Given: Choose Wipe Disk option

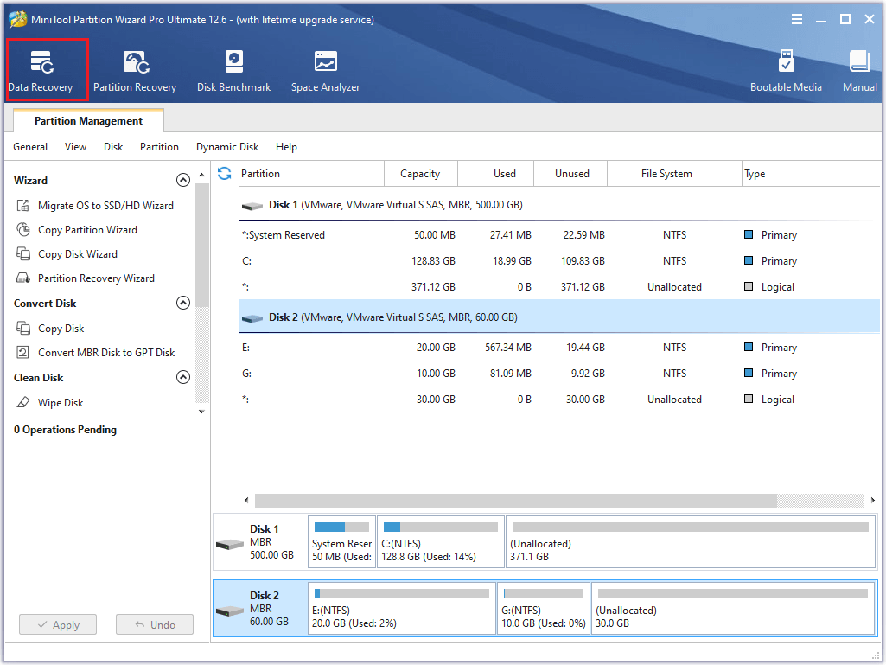Looking at the screenshot, I should [x=61, y=403].
